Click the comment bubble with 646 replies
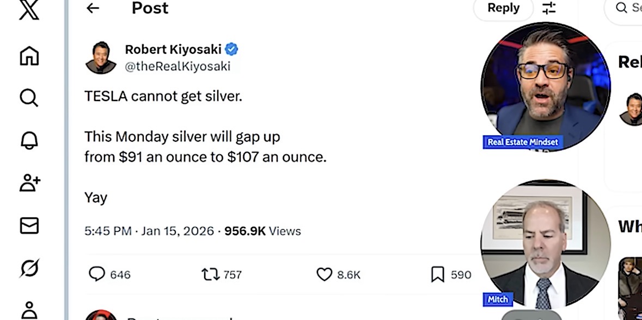Screen dimensions: 642x320 [97, 274]
